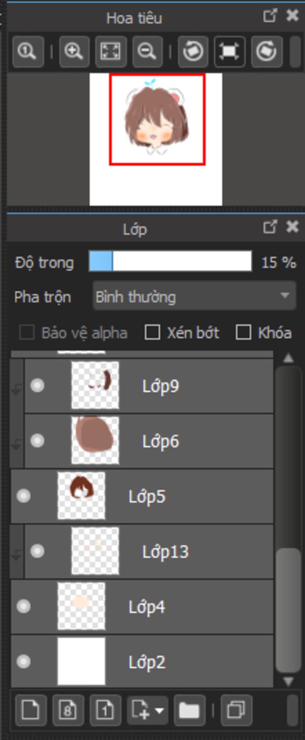This screenshot has height=740, width=305.
Task: Open the Pha trộn blend mode dropdown
Action: 194,296
